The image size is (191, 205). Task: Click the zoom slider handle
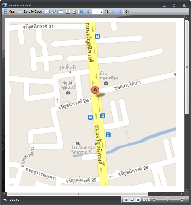click(x=168, y=199)
